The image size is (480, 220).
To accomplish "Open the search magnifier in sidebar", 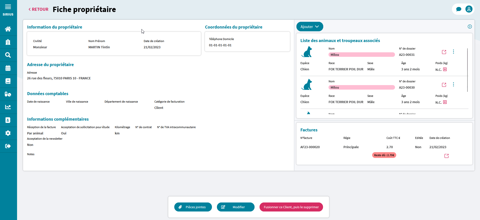I will pyautogui.click(x=8, y=55).
